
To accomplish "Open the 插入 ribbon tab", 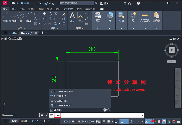I will click(14, 9).
